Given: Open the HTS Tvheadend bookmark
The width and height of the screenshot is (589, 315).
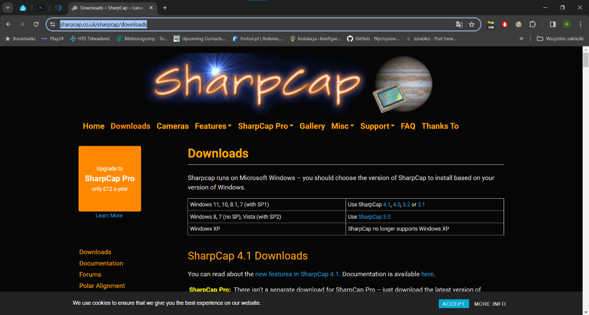Looking at the screenshot, I should pyautogui.click(x=90, y=38).
